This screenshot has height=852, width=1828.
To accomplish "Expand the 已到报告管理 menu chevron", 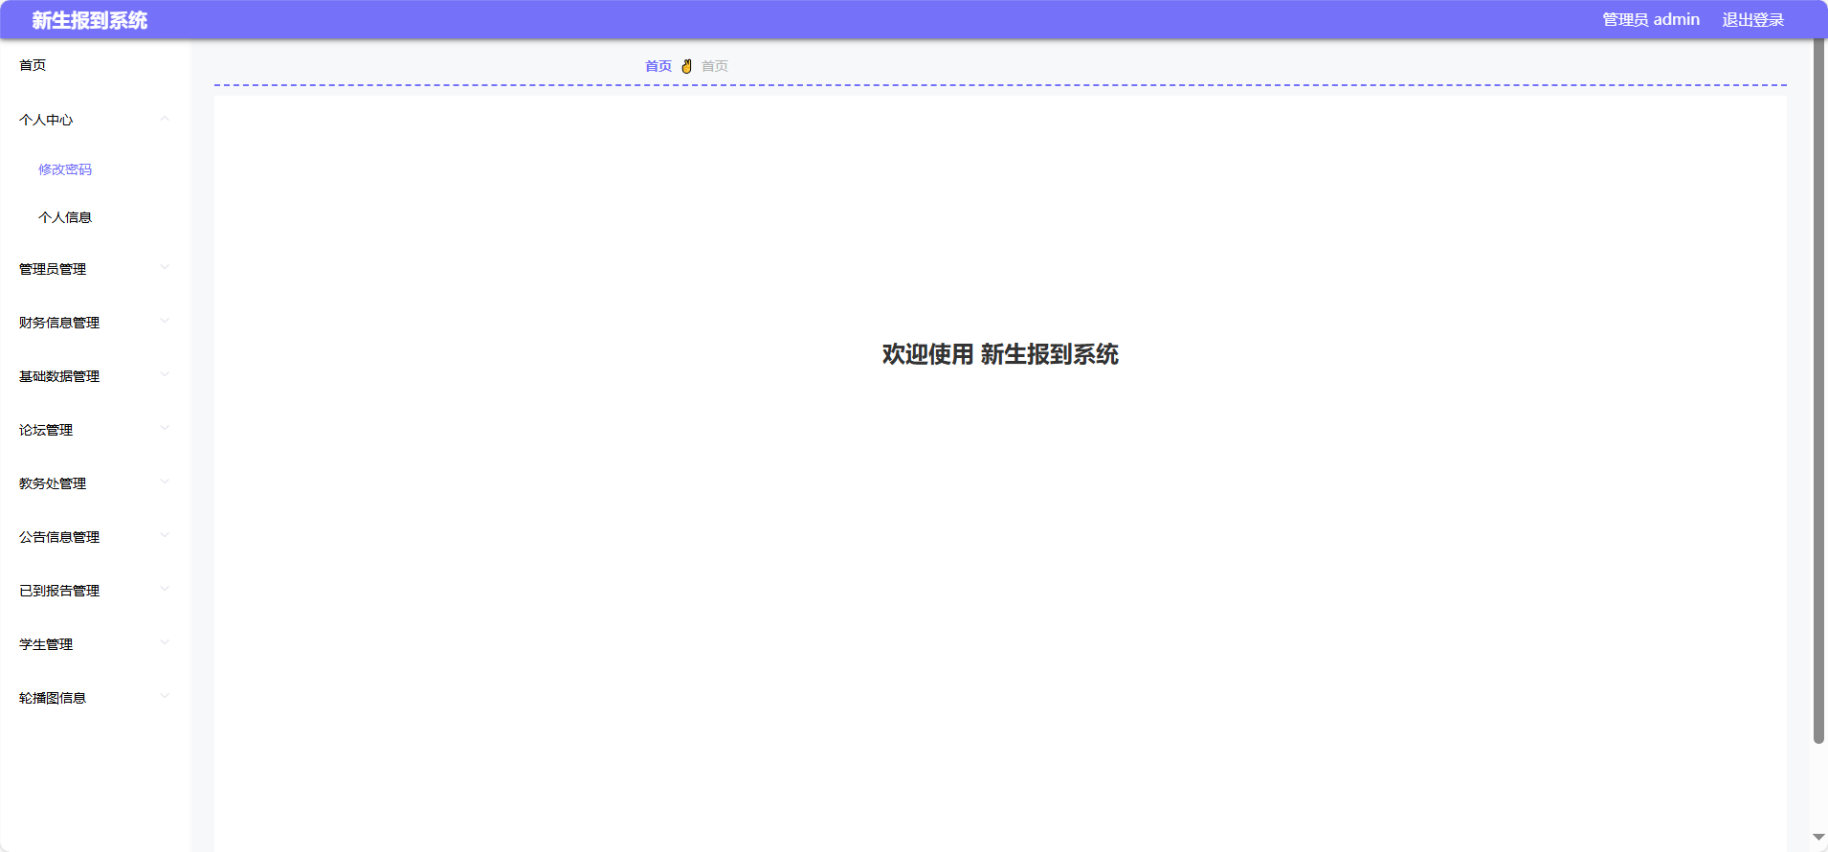I will click(x=165, y=589).
